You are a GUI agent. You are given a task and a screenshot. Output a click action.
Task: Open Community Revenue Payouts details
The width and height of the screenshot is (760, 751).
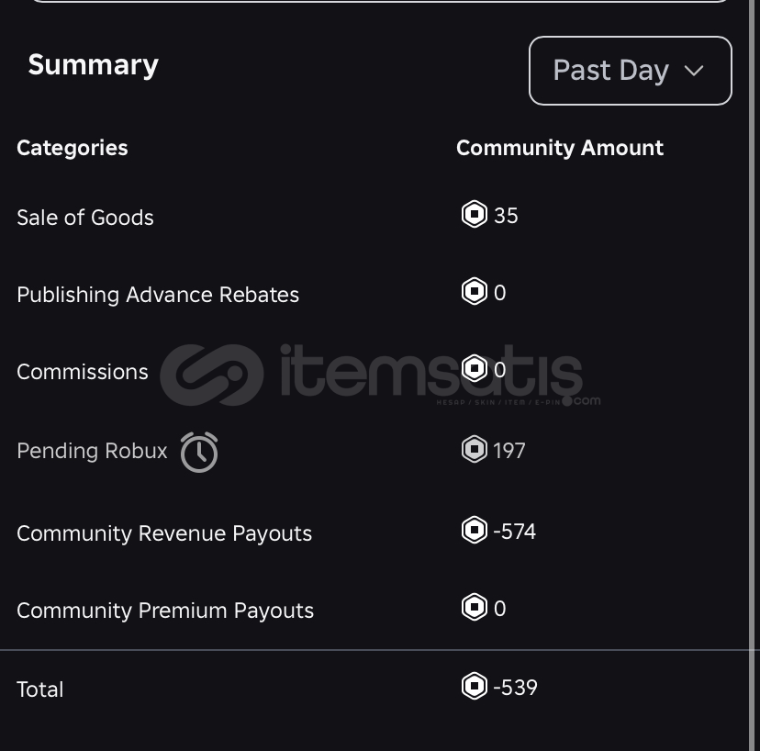[164, 533]
